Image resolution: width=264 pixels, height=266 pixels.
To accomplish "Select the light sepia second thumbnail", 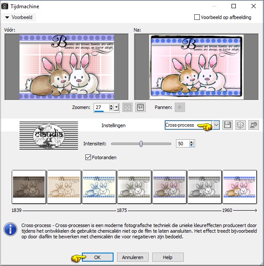I will tap(64, 187).
